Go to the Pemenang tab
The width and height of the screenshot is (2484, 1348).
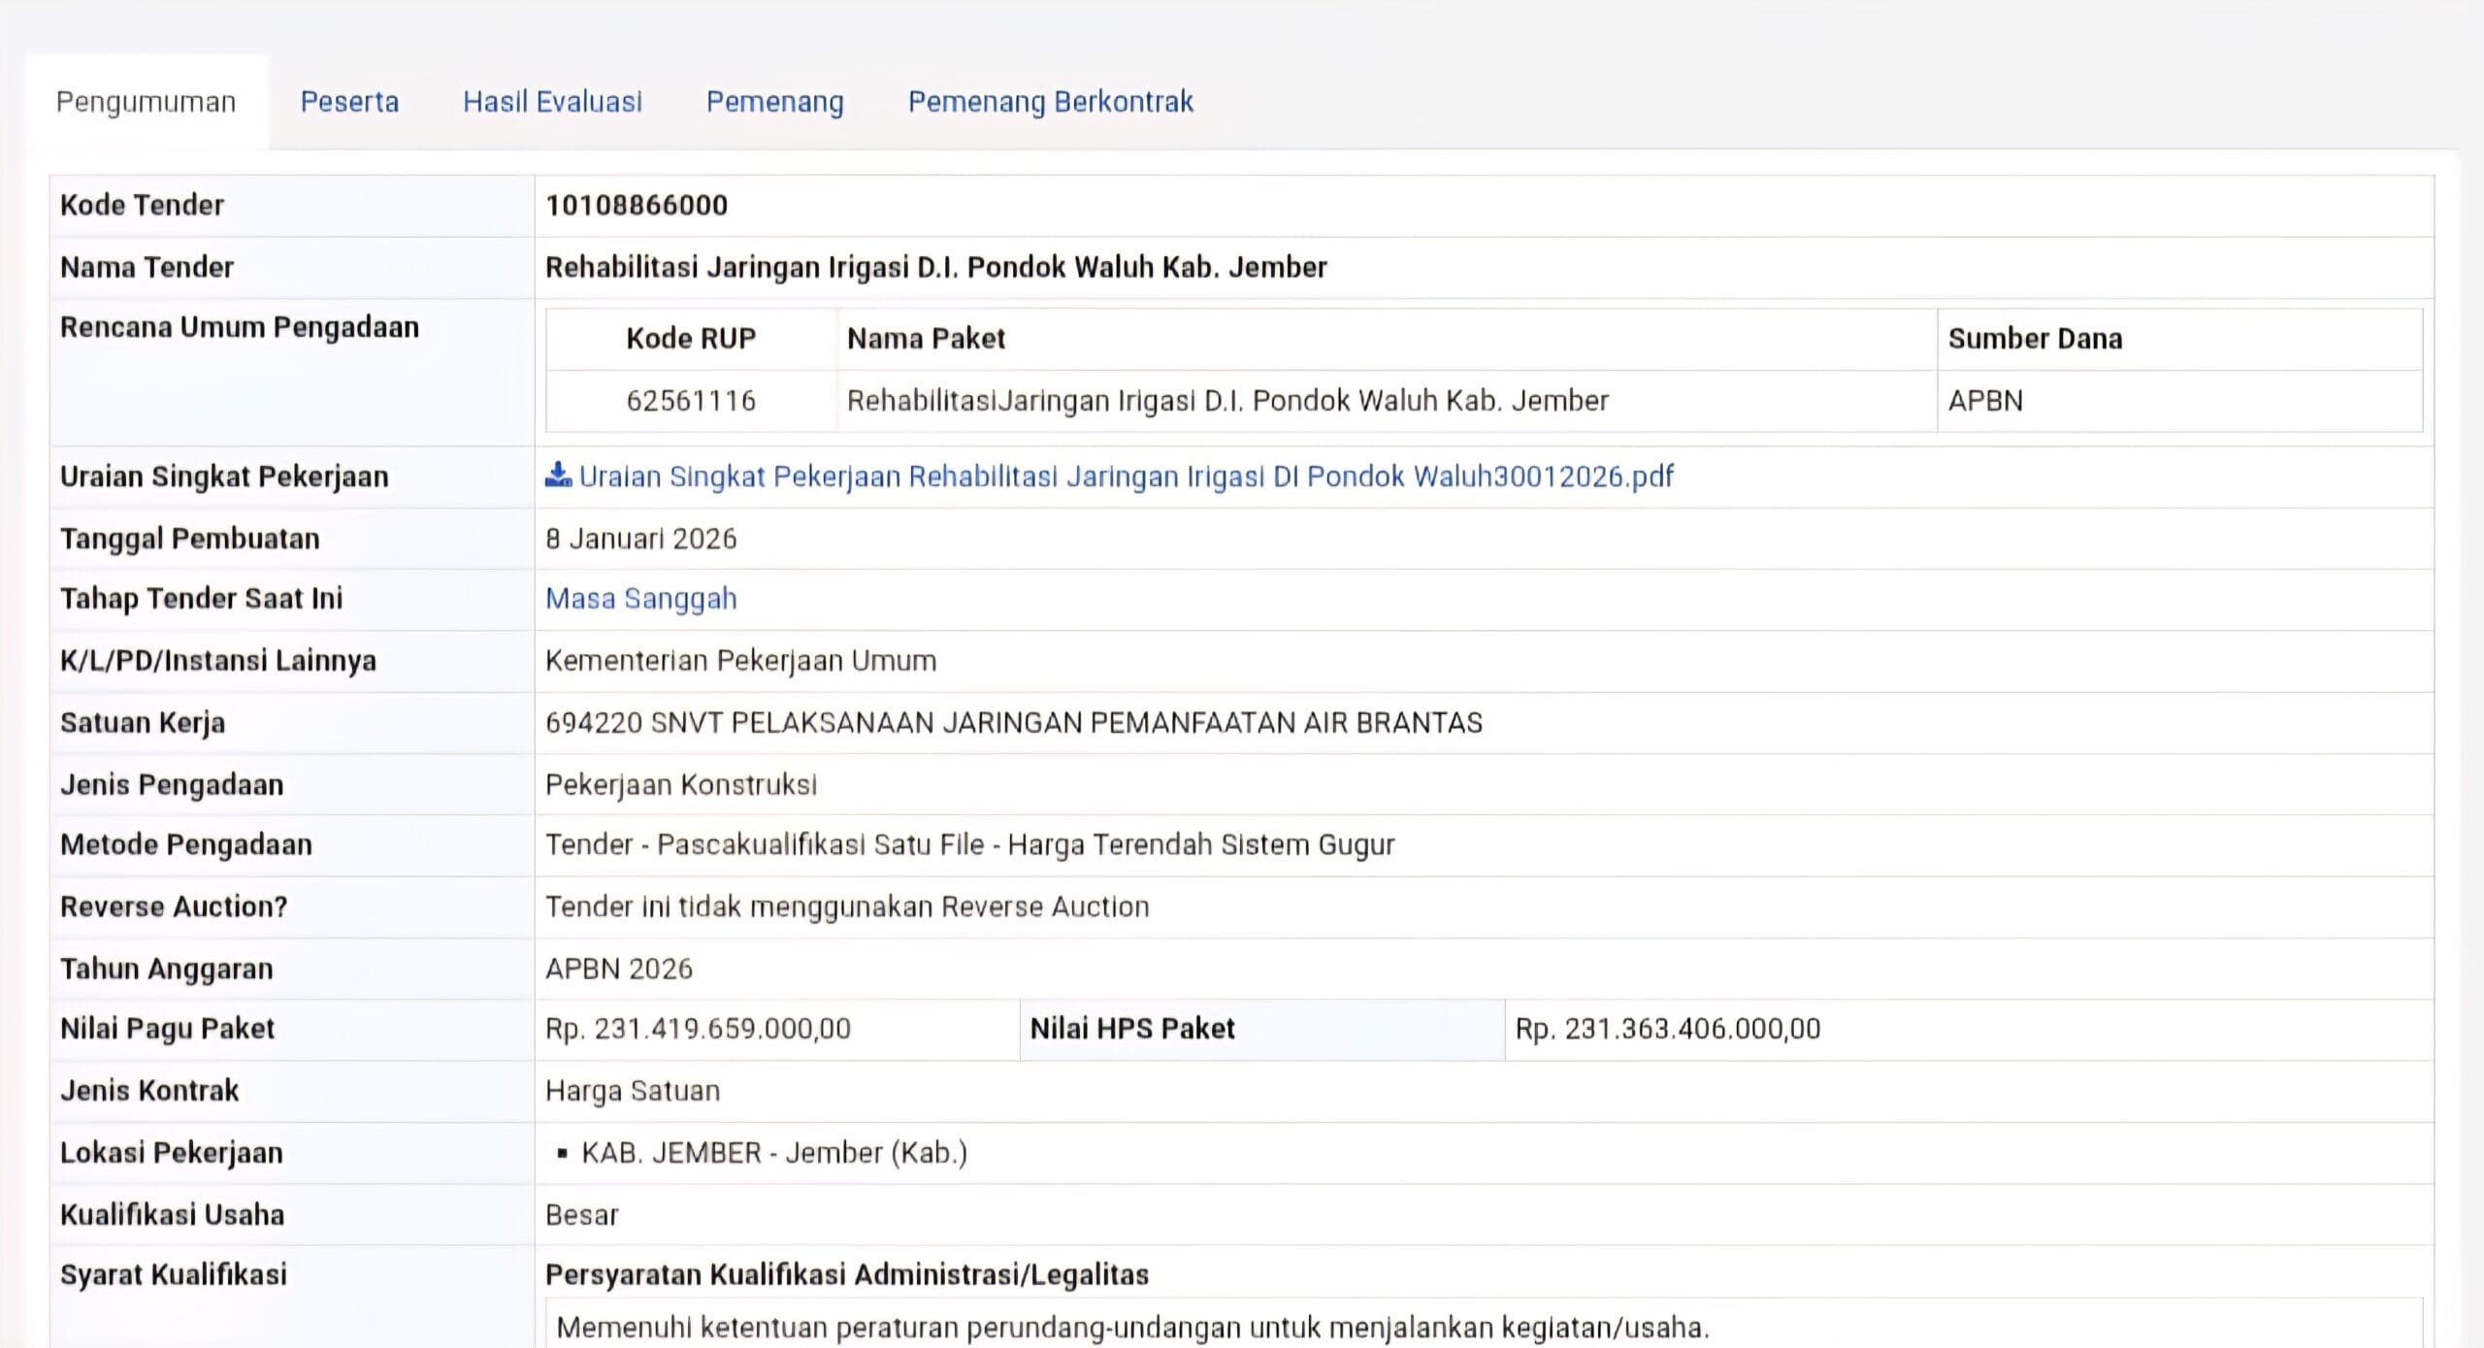[x=774, y=102]
